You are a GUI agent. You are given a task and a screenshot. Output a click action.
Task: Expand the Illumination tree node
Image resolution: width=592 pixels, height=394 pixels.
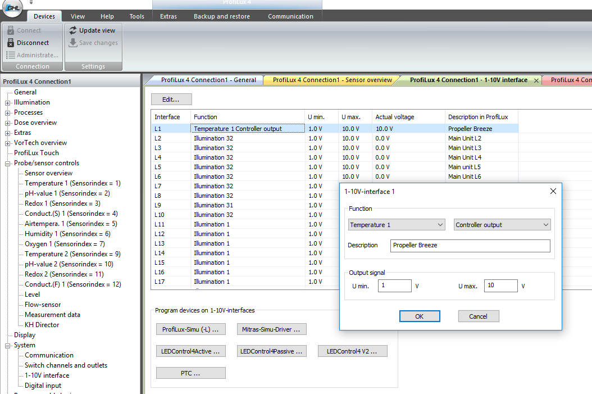[7, 103]
